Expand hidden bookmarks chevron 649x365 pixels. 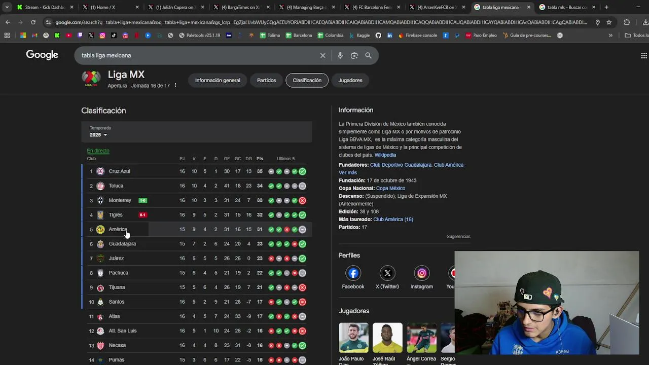(610, 35)
